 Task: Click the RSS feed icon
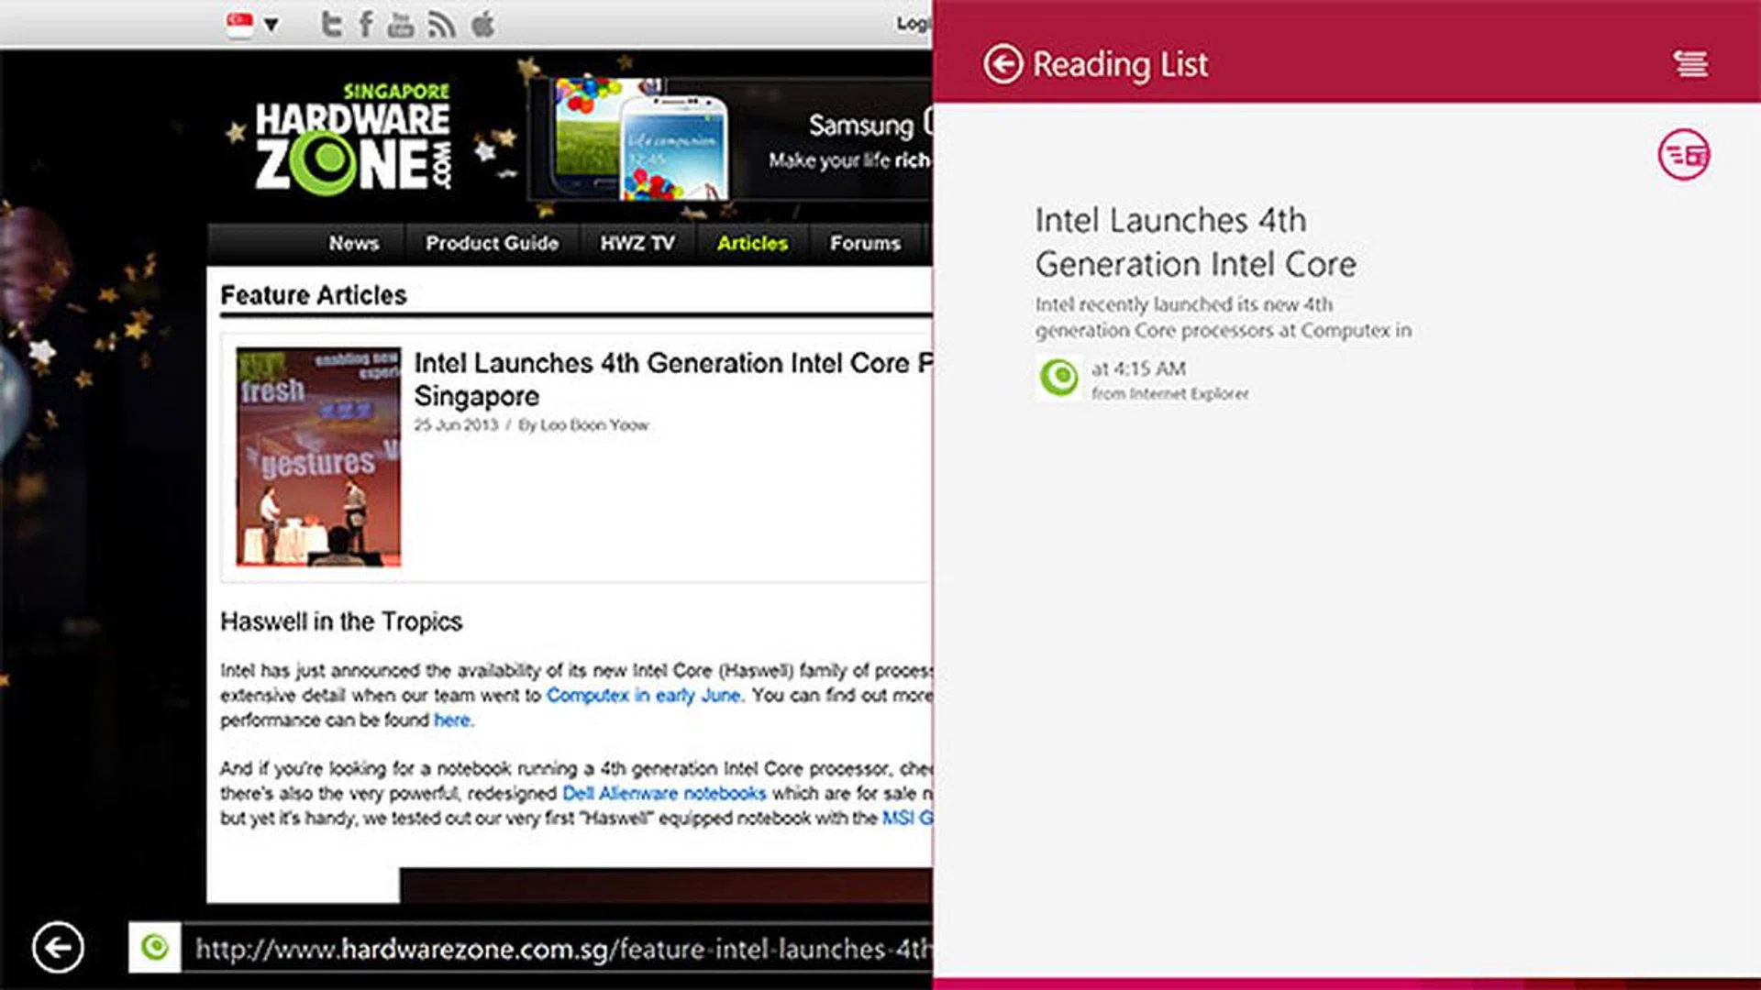point(441,24)
